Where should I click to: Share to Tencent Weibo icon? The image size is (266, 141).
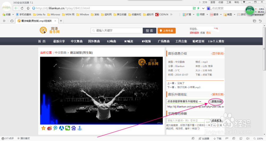click(x=55, y=128)
